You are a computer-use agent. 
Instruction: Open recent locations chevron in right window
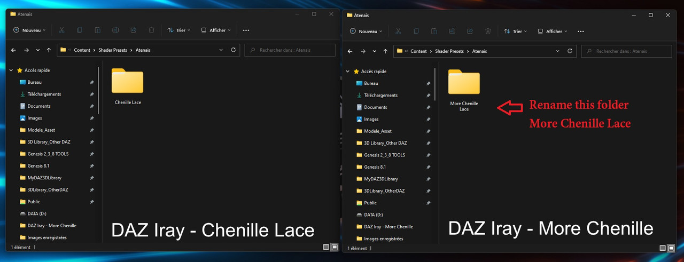click(374, 51)
